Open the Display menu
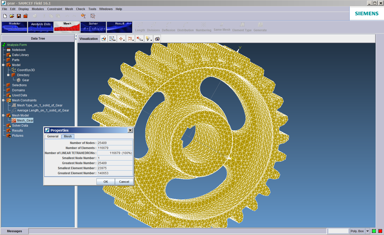384x235 pixels. coord(23,9)
